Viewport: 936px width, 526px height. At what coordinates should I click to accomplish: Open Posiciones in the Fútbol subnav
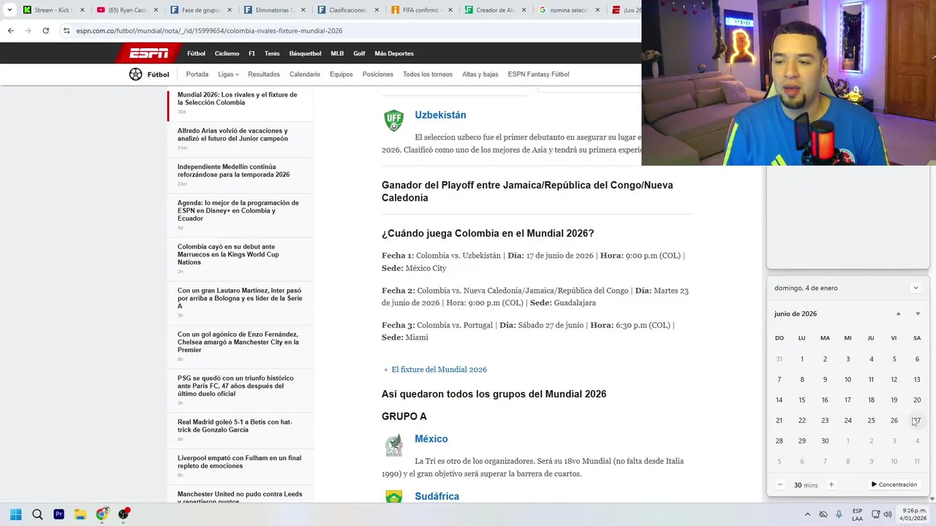tap(378, 74)
